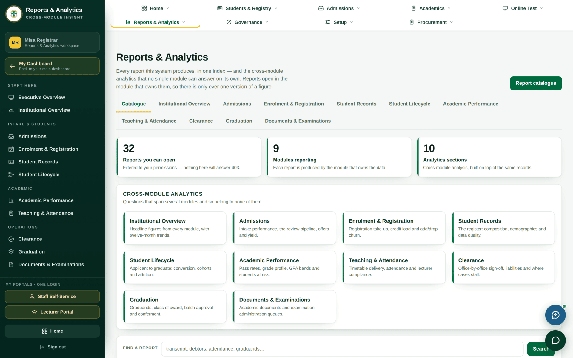Click the Setup sliders icon
This screenshot has width=573, height=358.
pos(328,22)
